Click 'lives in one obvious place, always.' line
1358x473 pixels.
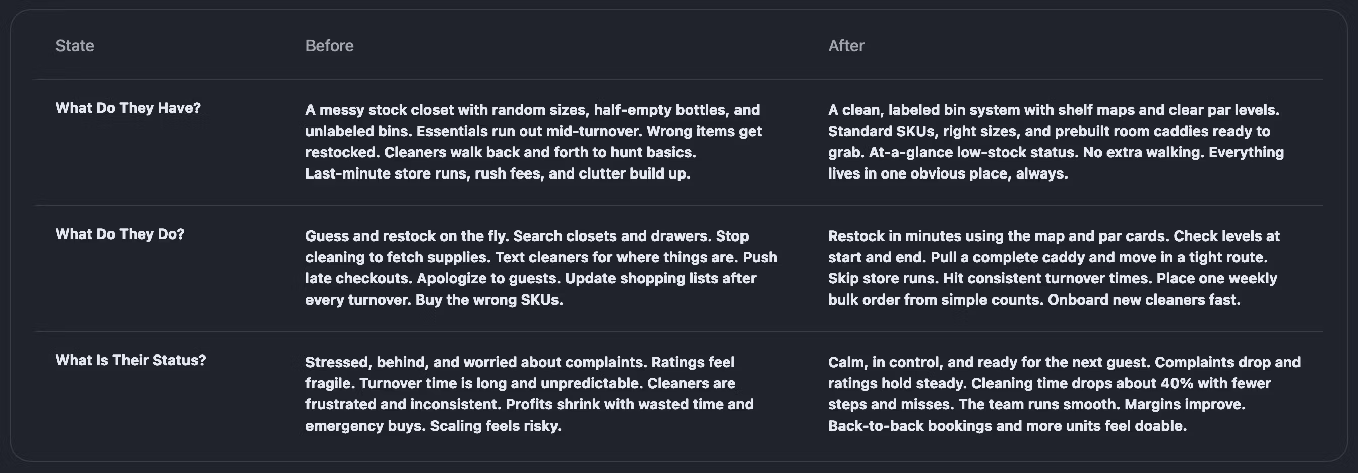[948, 173]
